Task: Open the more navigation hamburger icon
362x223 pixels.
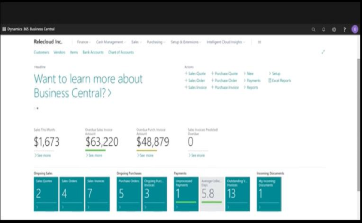Action: 259,42
